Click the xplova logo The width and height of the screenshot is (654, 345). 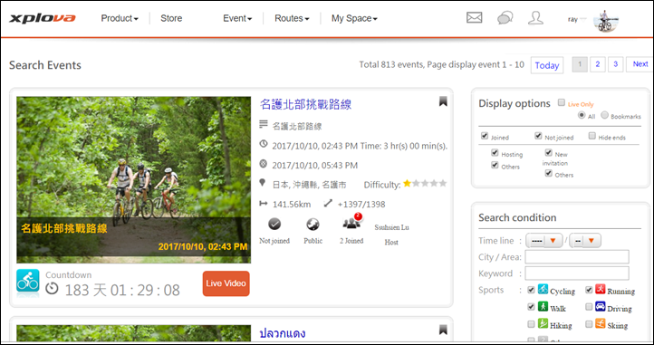coord(43,18)
